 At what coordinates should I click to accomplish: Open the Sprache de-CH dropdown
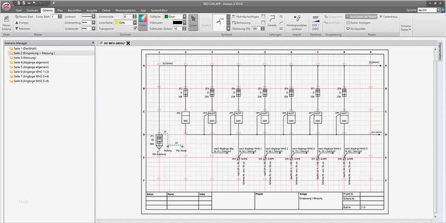tap(438, 10)
